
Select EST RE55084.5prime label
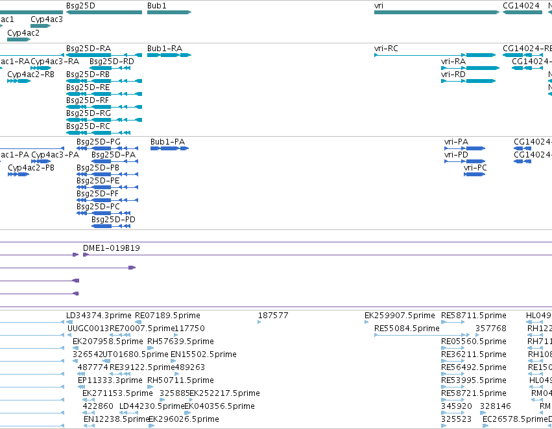[407, 329]
